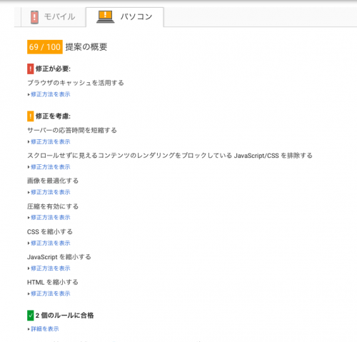Screen dimensions: 357x342
Task: Click the CSS を縮小する text
Action: coord(50,232)
